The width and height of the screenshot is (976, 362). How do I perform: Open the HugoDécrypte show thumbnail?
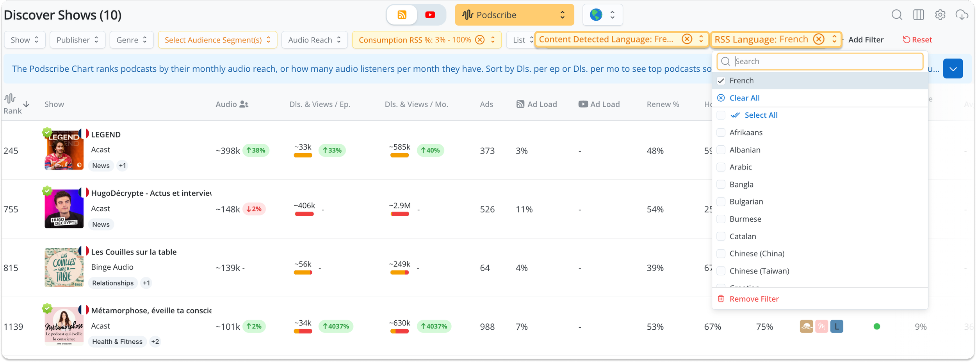coord(64,209)
